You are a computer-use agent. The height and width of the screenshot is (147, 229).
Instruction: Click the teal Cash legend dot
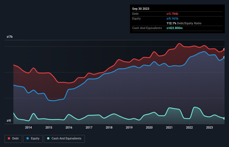[x=48, y=138]
